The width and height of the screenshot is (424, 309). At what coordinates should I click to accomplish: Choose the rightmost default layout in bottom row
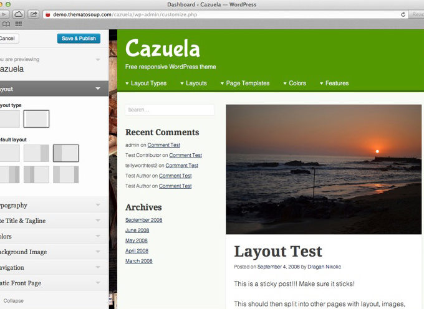tap(65, 174)
